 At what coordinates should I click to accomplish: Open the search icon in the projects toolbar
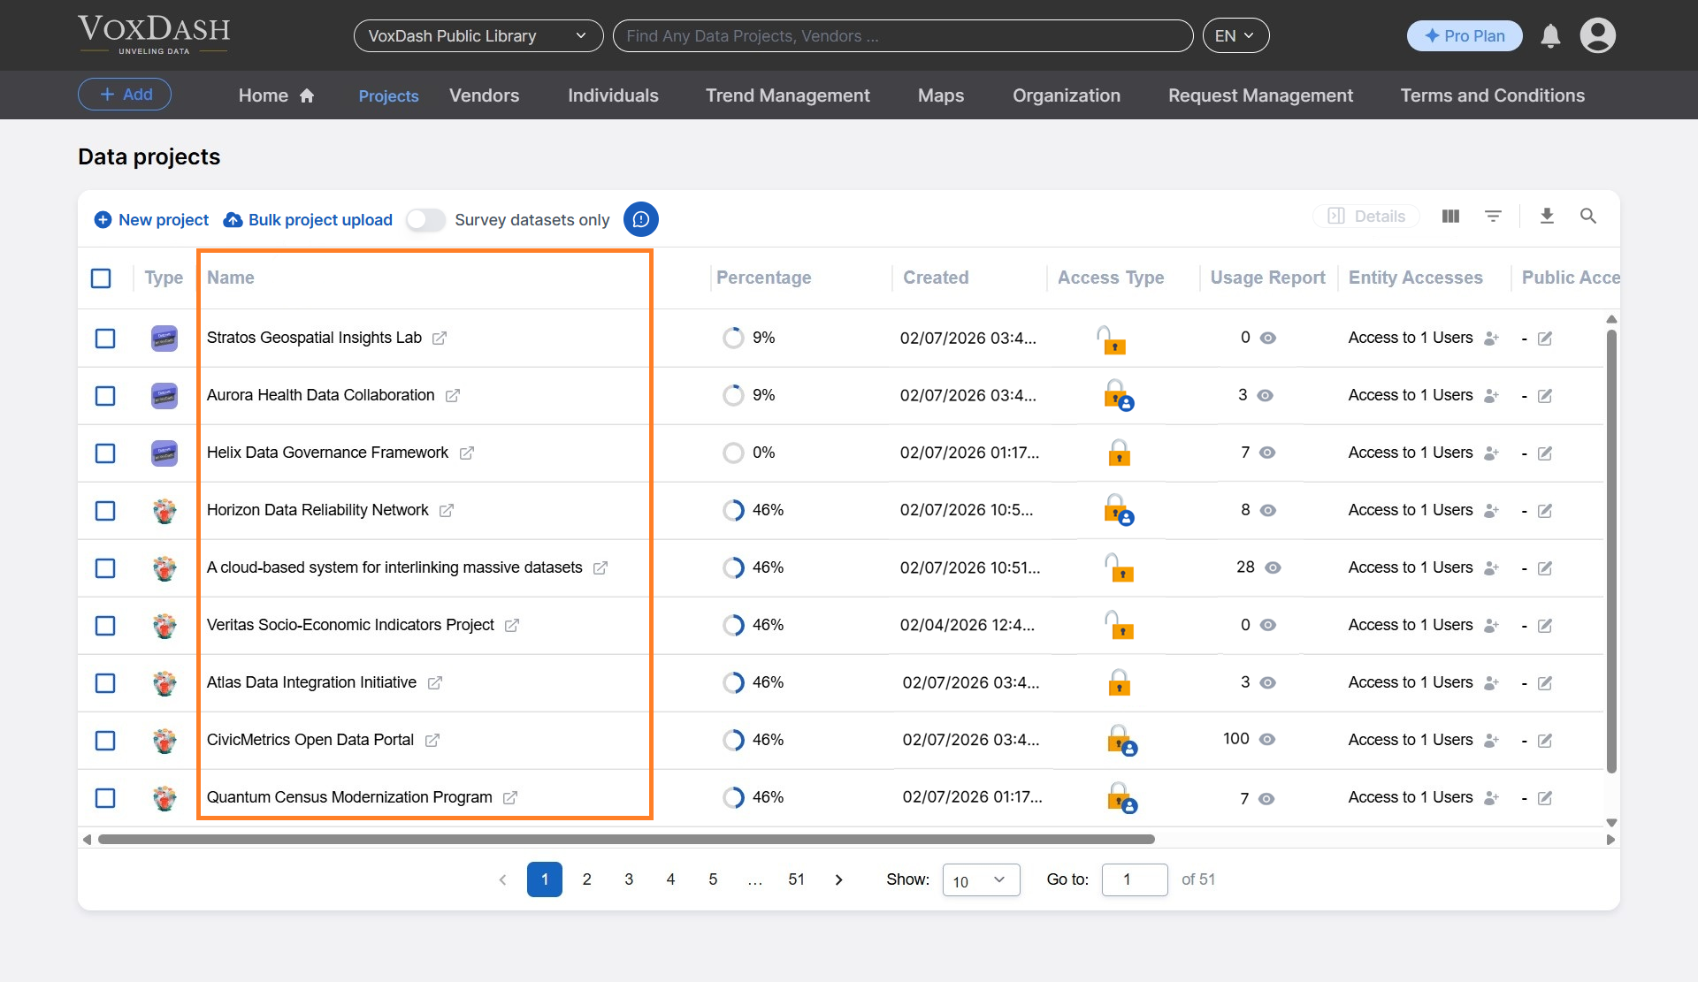pos(1588,216)
